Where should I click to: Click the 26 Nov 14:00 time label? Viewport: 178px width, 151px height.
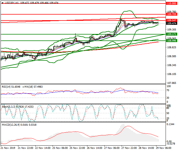coord(95,148)
